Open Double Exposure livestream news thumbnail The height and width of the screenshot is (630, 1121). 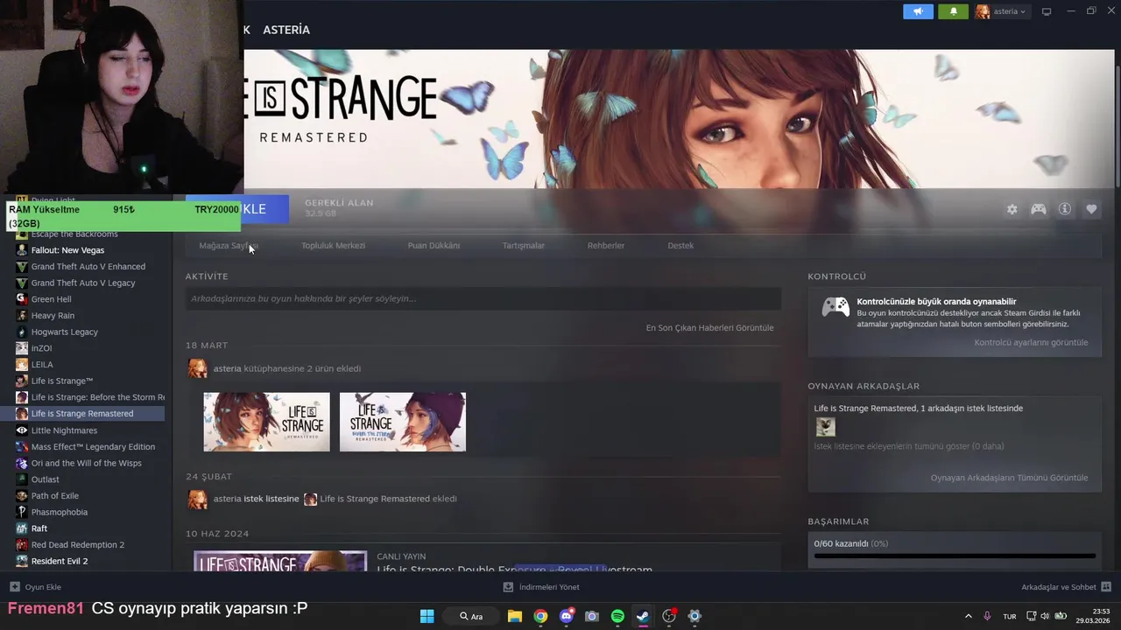click(x=280, y=561)
